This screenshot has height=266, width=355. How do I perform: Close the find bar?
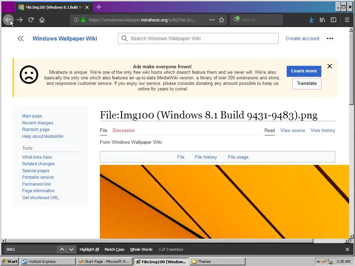tap(347, 249)
